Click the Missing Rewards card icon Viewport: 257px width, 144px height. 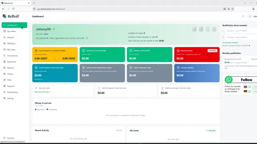[x=178, y=51]
